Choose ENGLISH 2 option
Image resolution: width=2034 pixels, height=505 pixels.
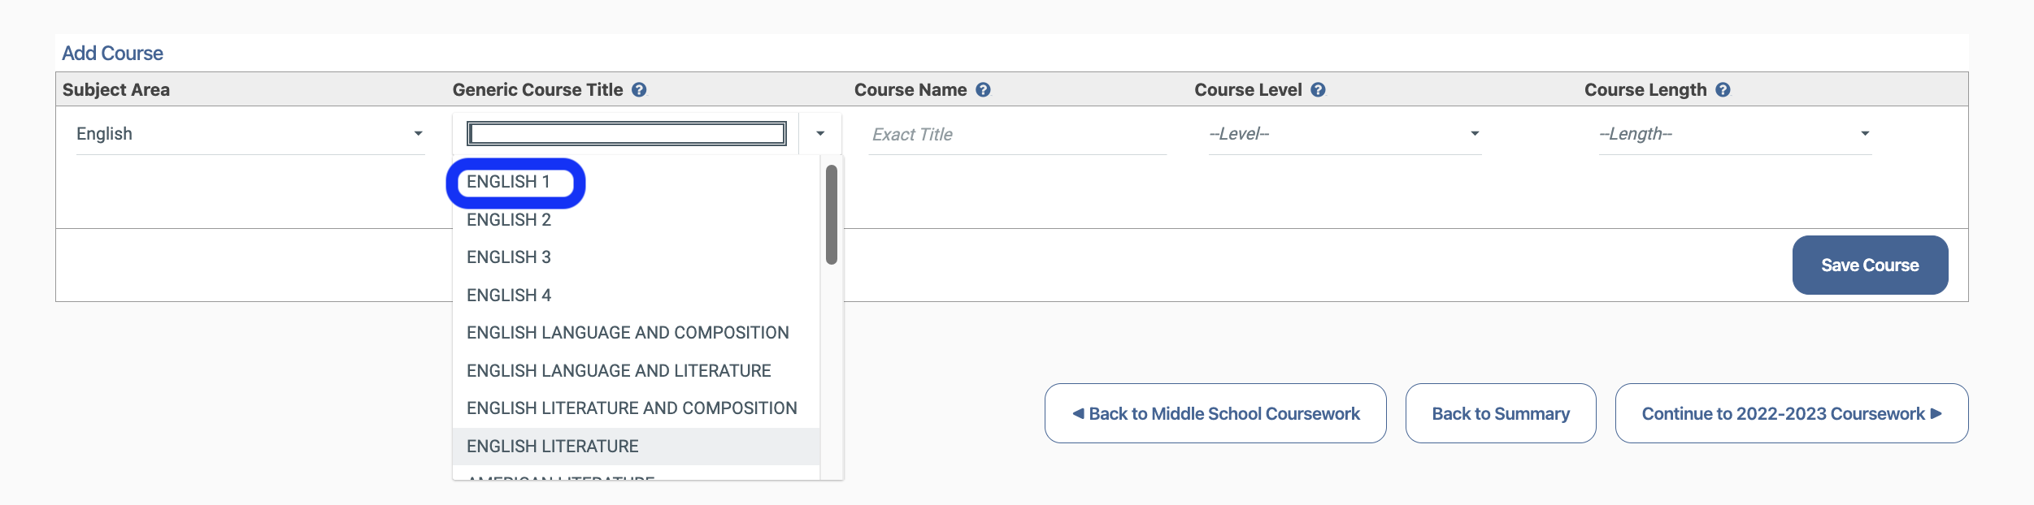point(509,220)
